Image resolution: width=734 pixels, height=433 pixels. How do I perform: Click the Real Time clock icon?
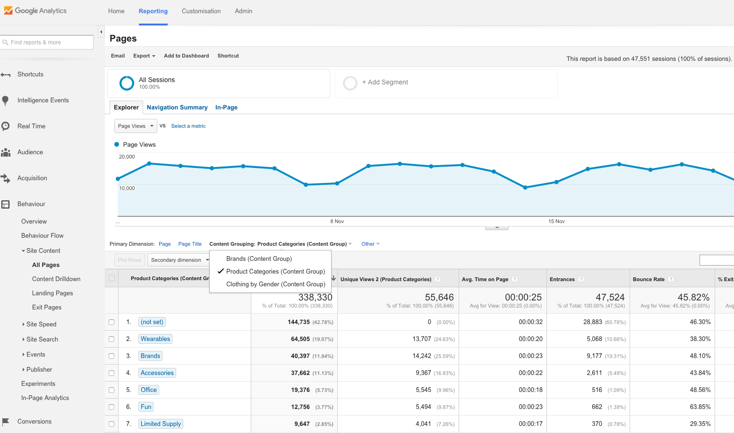6,126
